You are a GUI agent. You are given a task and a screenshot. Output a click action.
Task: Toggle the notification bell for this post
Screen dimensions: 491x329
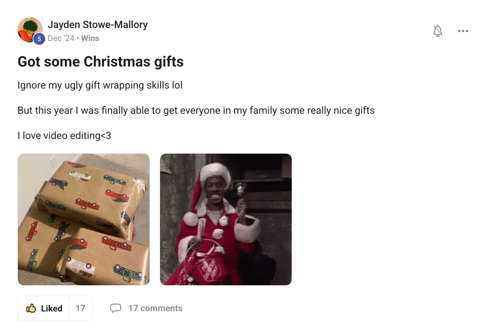438,31
